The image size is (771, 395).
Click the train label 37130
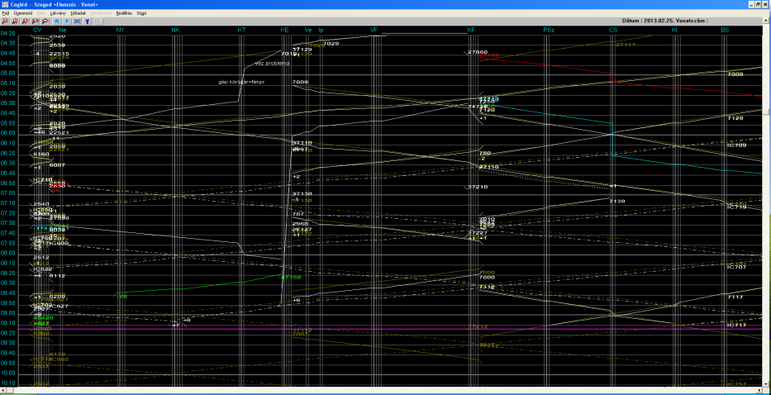pyautogui.click(x=302, y=194)
